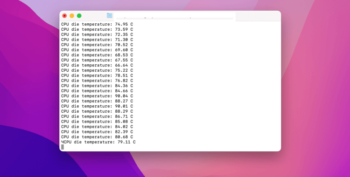The width and height of the screenshot is (350, 177).
Task: Click the 73.59 C temperature line
Action: pyautogui.click(x=97, y=29)
